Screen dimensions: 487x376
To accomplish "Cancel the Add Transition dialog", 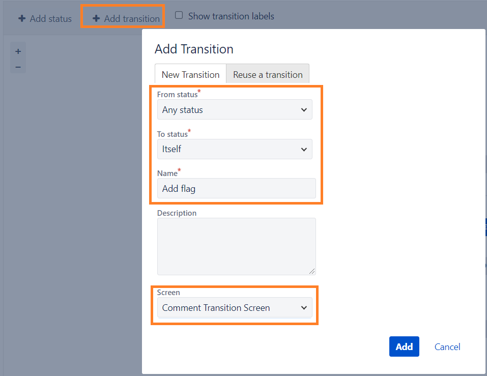I will (x=447, y=347).
